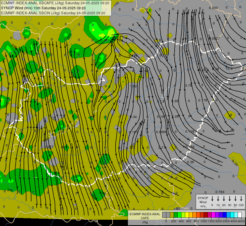Click the 600 tick on CAPE scale

tap(189, 221)
